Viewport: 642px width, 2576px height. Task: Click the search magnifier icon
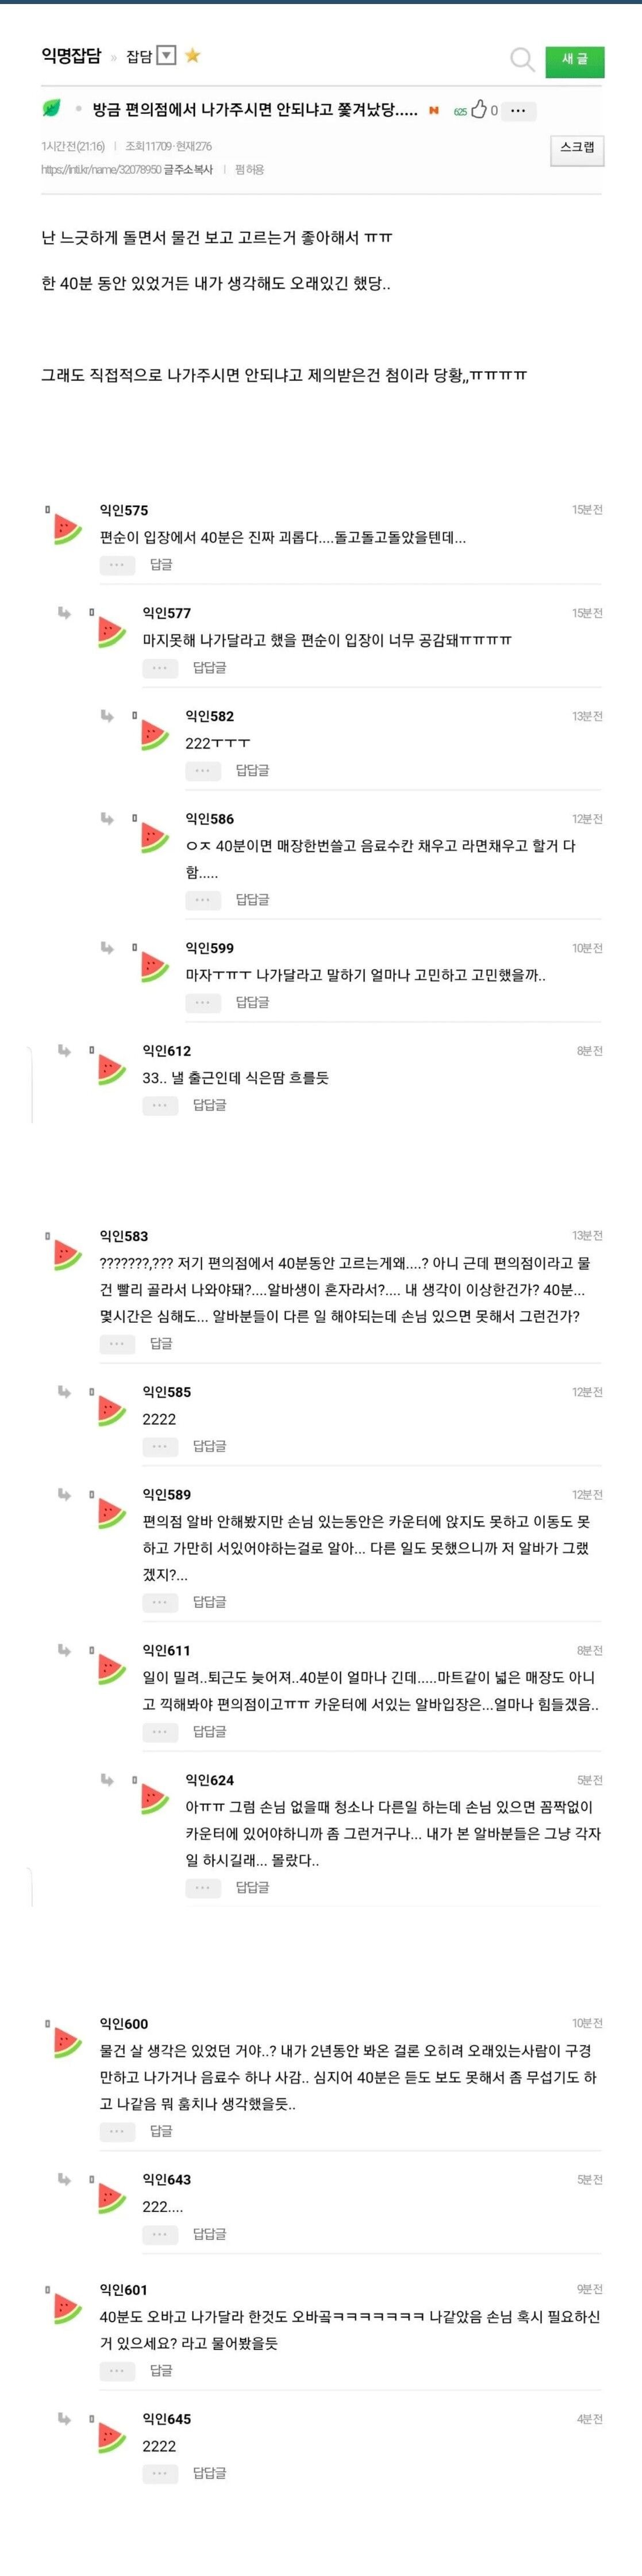[522, 59]
